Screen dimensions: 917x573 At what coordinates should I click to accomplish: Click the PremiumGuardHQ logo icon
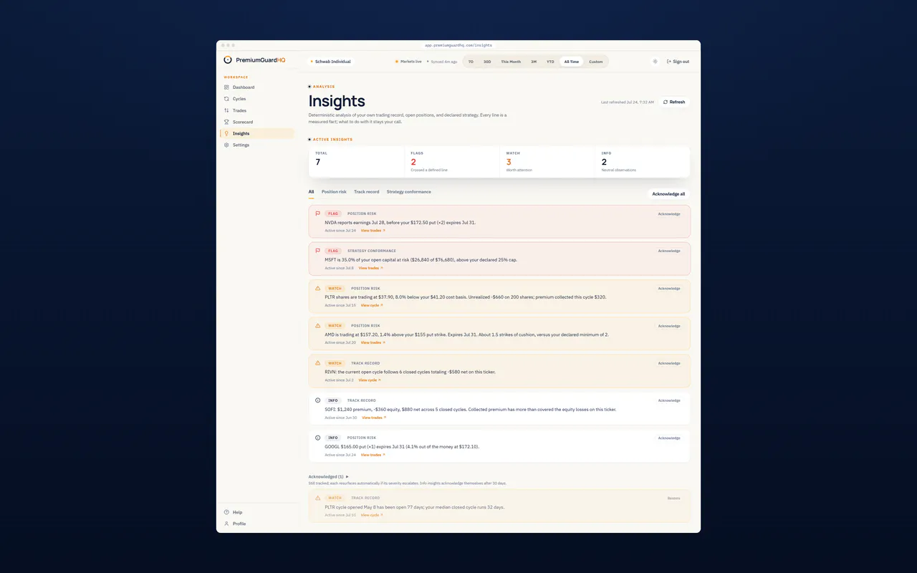point(228,60)
